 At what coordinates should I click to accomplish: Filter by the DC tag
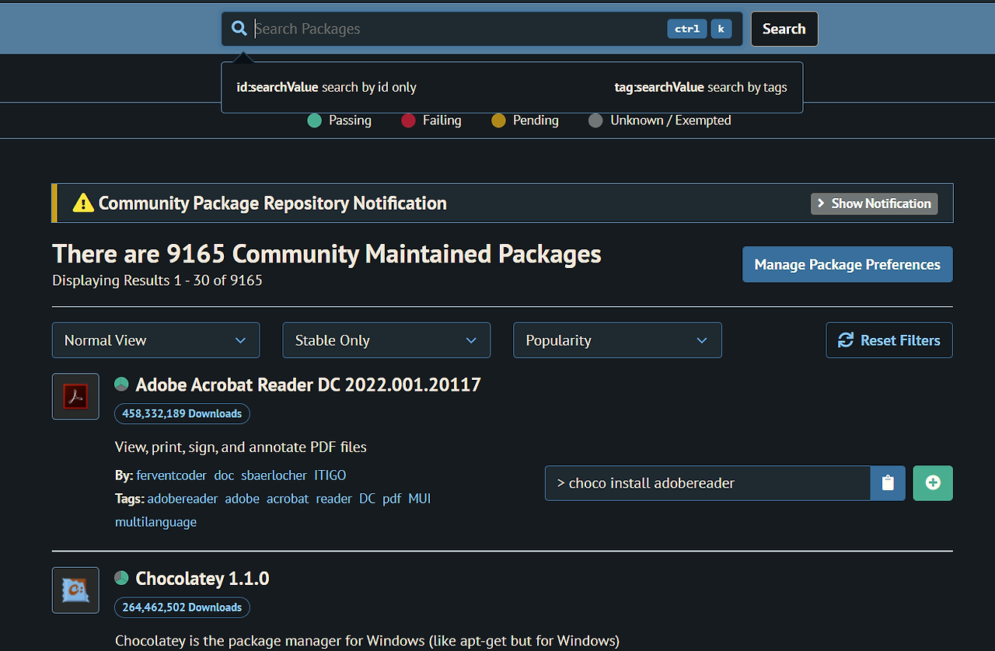[367, 499]
